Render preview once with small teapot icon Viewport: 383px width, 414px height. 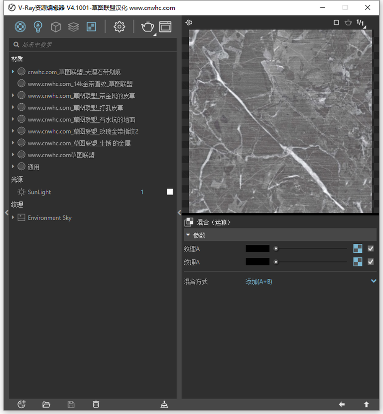(x=348, y=22)
